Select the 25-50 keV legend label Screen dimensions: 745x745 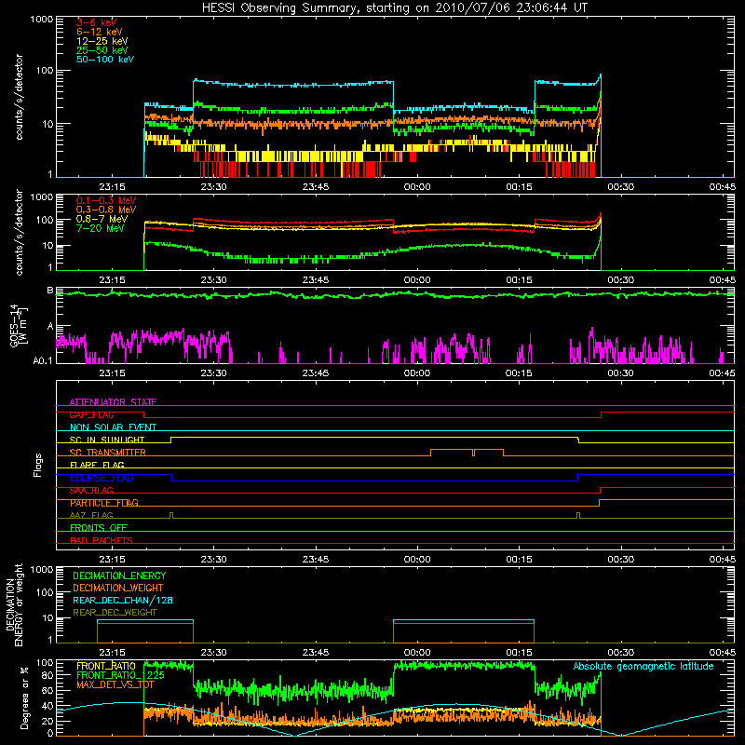coord(102,50)
